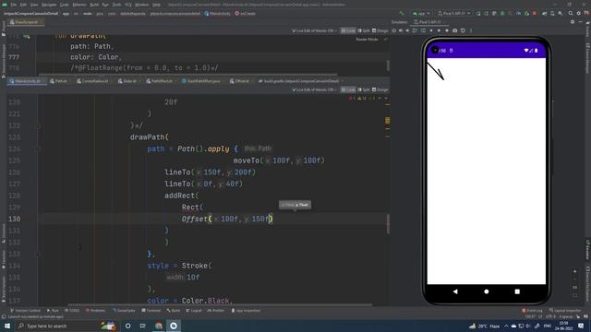
Task: Click emulator rotate left icon
Action: (x=415, y=30)
